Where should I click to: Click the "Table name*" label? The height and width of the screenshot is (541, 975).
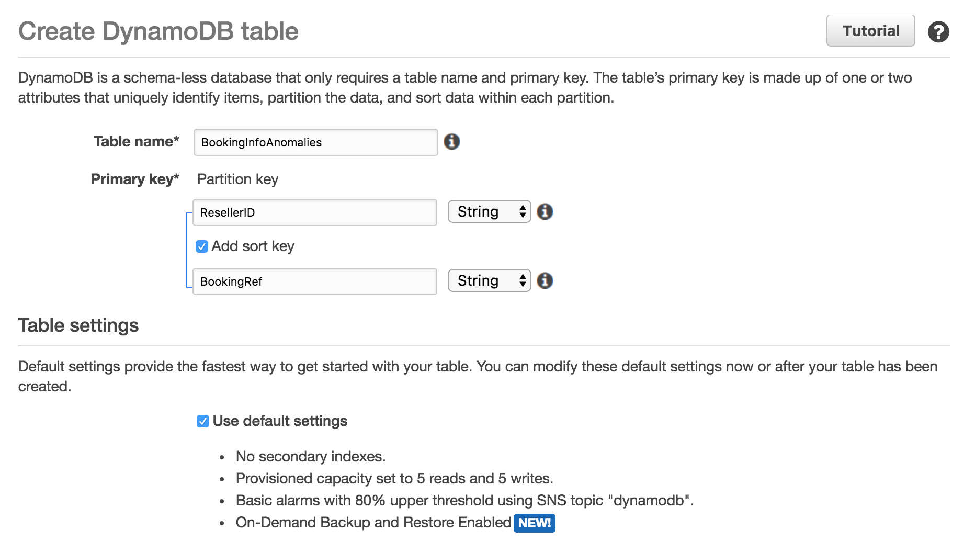136,142
